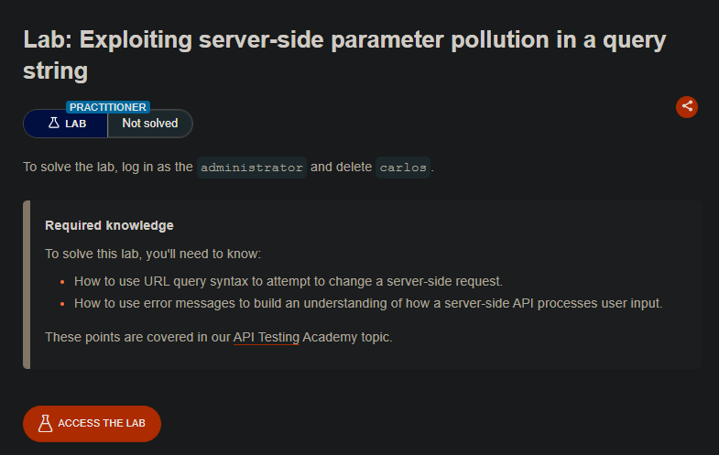
Task: Click the first orange bullet marker
Action: (x=62, y=282)
